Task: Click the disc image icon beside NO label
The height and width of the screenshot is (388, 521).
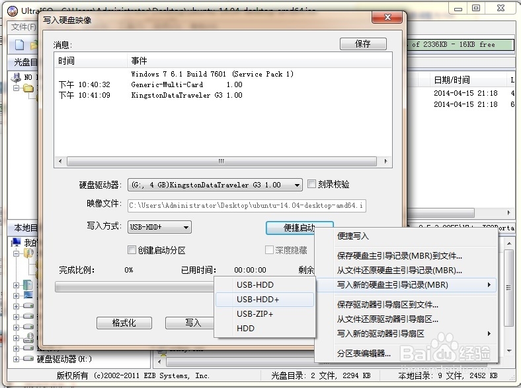Action: 16,78
